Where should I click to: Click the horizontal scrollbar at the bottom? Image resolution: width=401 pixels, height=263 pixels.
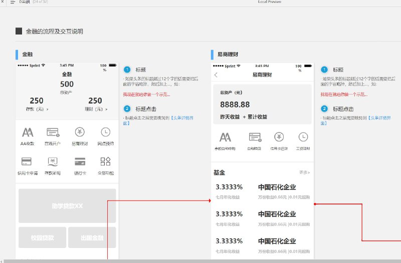coord(202,261)
